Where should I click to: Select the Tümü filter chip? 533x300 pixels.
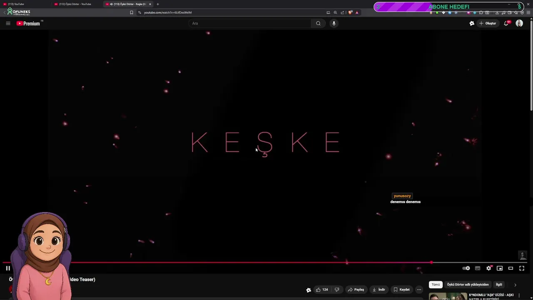pyautogui.click(x=436, y=285)
